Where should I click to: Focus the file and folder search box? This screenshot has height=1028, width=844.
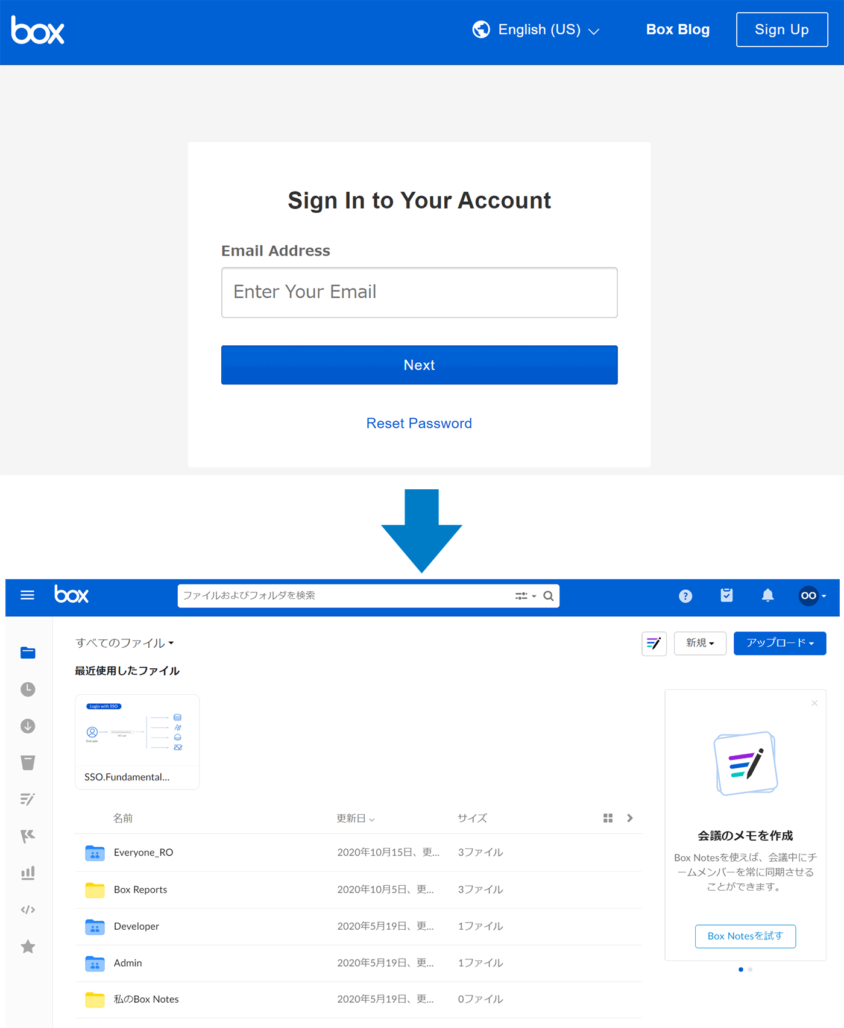(x=368, y=596)
